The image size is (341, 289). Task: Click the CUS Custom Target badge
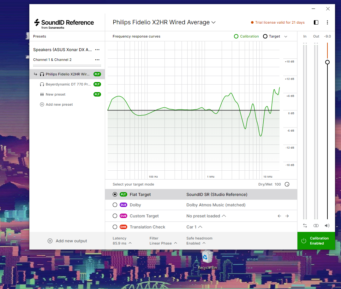click(x=123, y=216)
